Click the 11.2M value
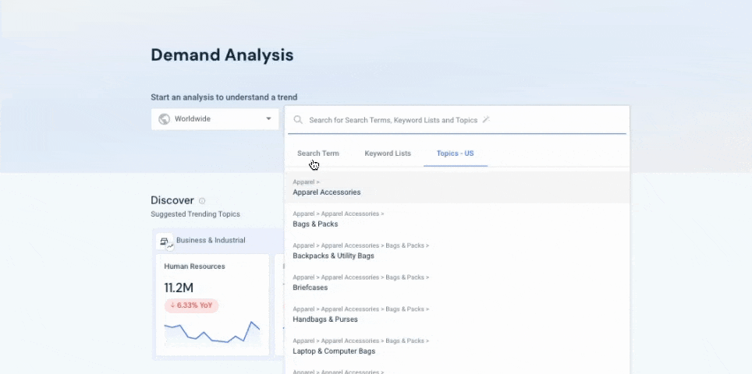 tap(179, 288)
